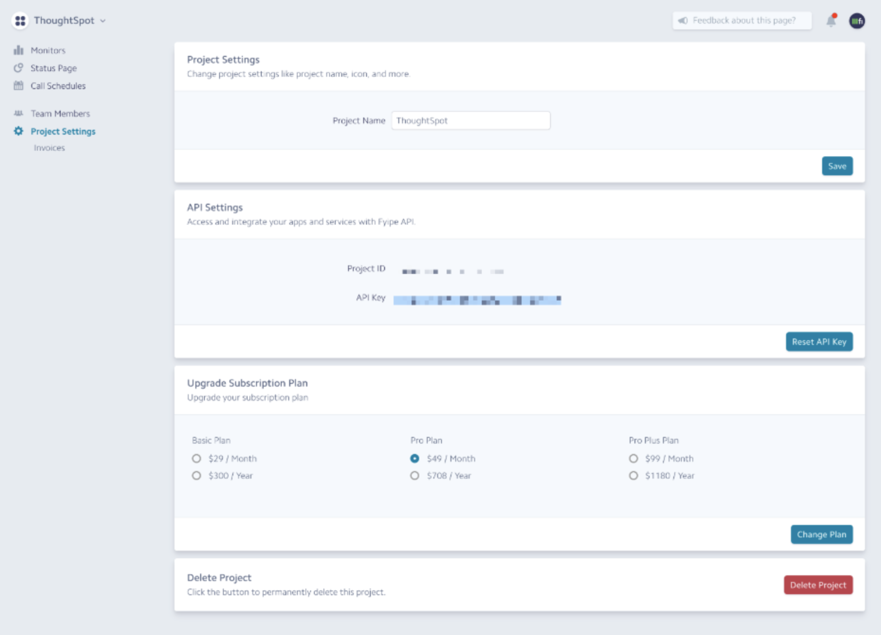881x635 pixels.
Task: Select Pro Plan $708 / Year option
Action: (x=415, y=475)
